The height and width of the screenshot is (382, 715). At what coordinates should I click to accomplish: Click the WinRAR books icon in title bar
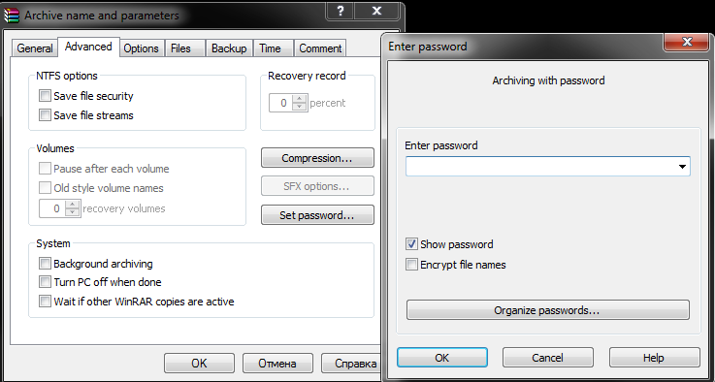[x=11, y=16]
